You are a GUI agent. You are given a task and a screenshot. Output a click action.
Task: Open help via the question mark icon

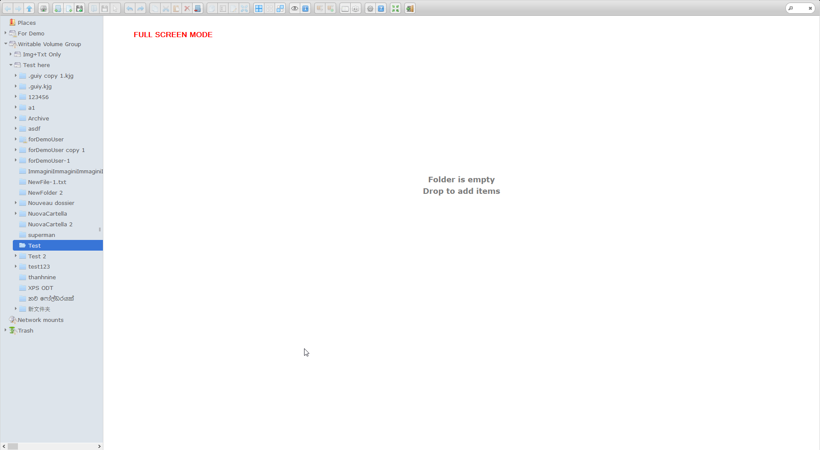point(381,8)
